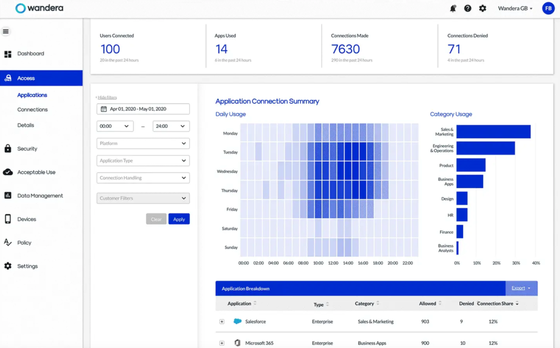Screen dimensions: 560x348
Task: Click the Sales & Marketing bar
Action: pyautogui.click(x=493, y=132)
